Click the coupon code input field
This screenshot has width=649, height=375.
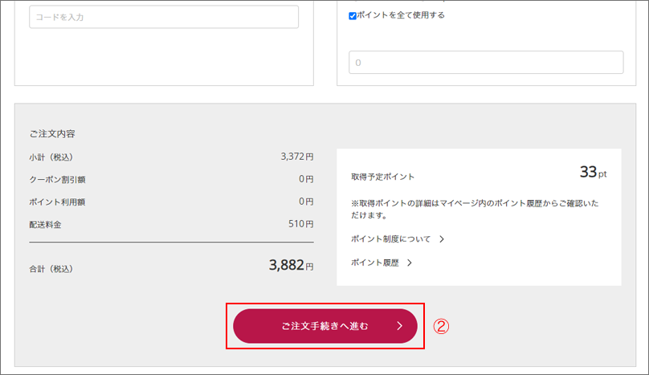click(x=164, y=17)
